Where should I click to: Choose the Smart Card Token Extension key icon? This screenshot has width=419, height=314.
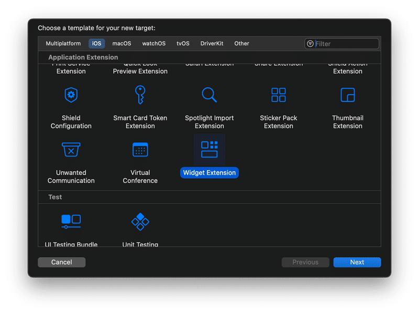tap(140, 95)
